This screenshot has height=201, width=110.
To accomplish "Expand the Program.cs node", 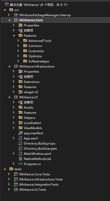I will click(14, 164).
